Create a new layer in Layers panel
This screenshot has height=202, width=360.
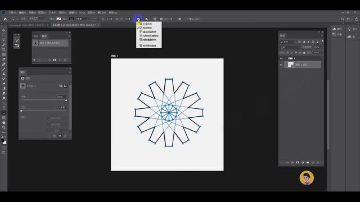(x=313, y=162)
